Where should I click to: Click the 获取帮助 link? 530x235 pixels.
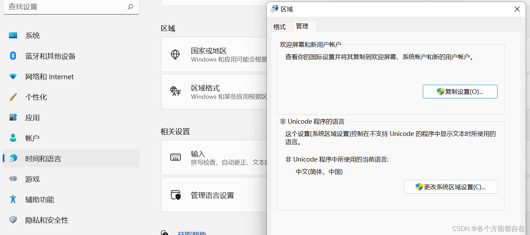tap(192, 233)
